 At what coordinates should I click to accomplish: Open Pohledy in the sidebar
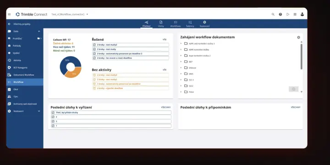tap(17, 46)
